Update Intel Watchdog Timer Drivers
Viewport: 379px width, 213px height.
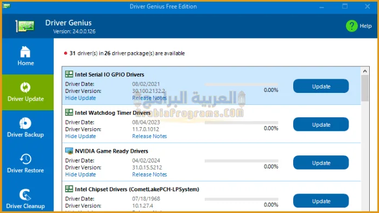321,124
